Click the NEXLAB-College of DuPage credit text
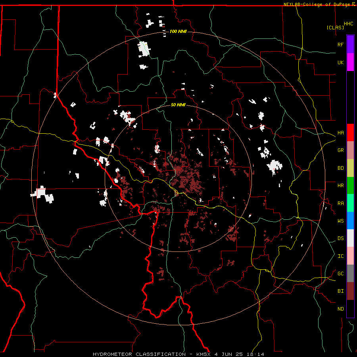Viewport: 357px width, 357px height. [317, 4]
